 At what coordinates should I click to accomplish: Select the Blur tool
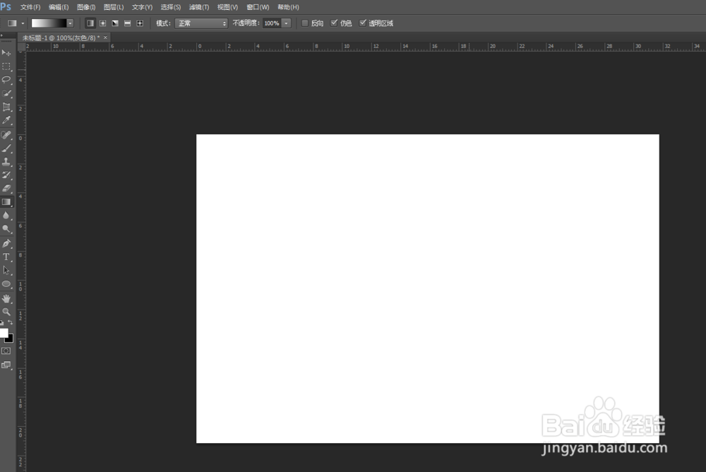click(6, 216)
